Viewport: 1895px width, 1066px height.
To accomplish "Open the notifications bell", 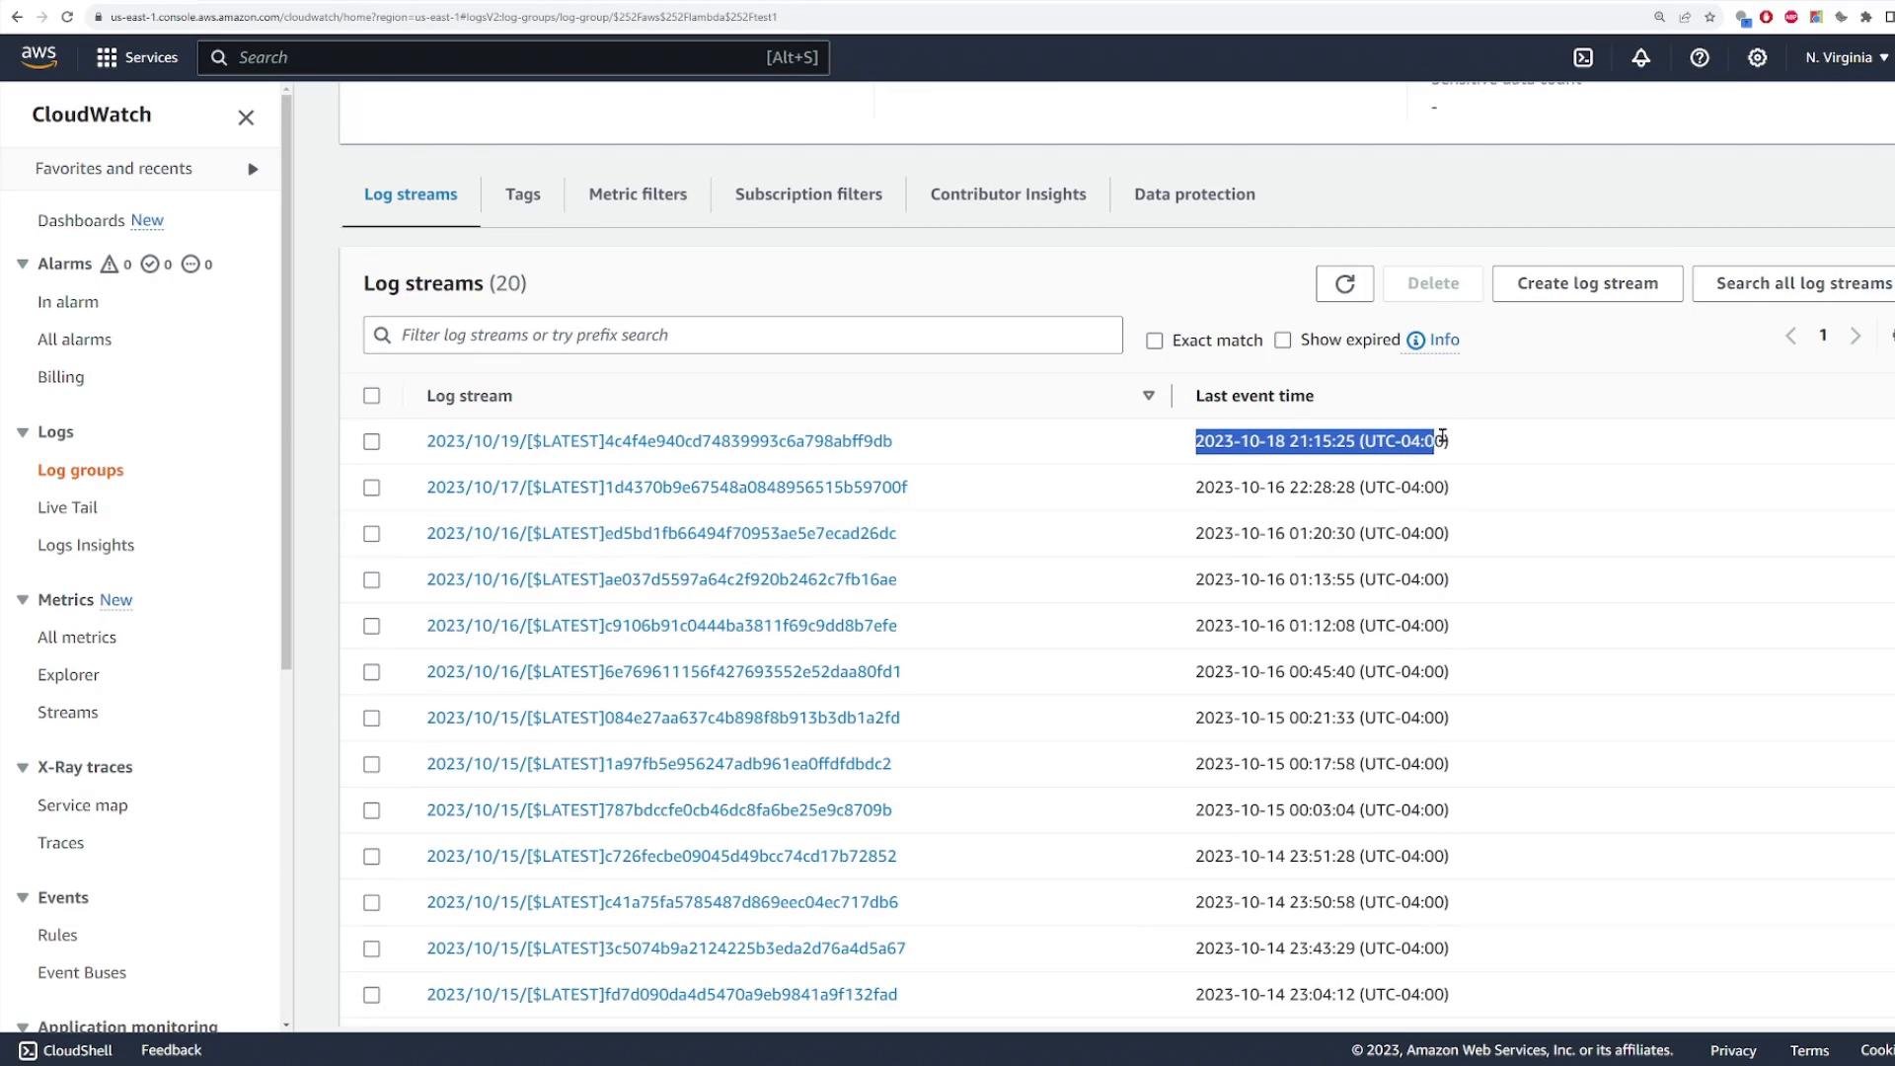I will click(x=1640, y=57).
